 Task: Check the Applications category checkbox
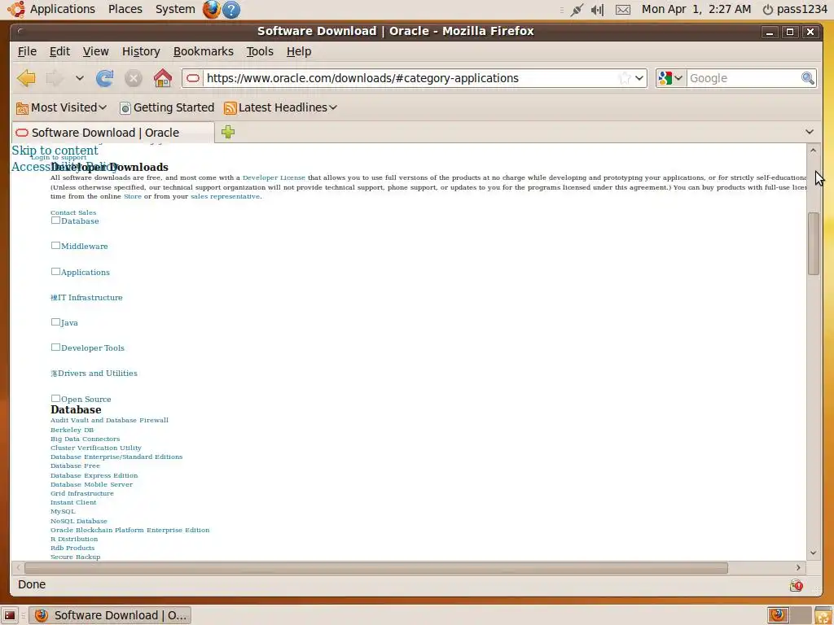pos(55,272)
